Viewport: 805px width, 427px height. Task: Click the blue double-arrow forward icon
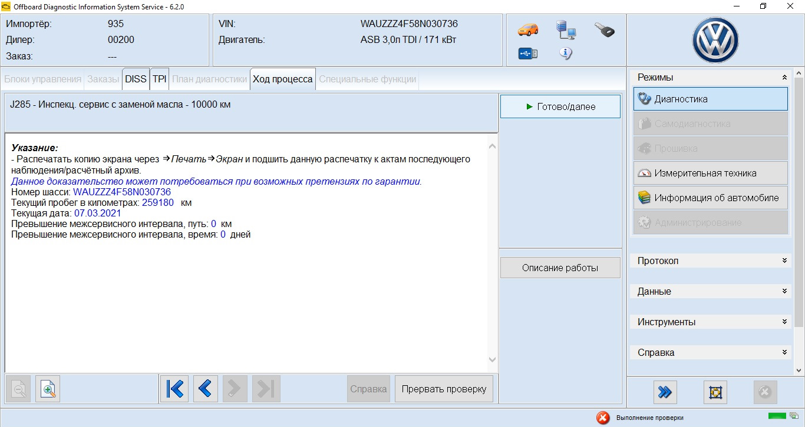point(665,392)
